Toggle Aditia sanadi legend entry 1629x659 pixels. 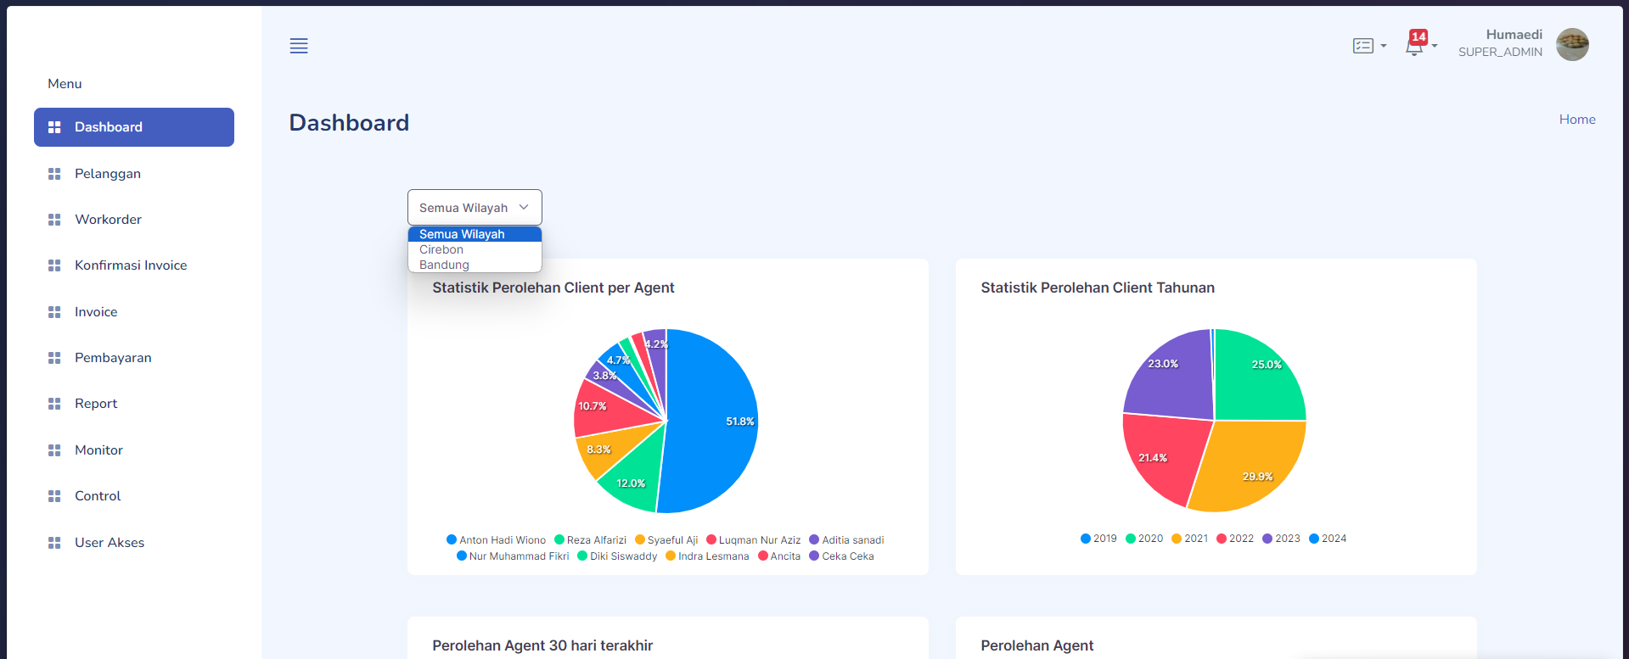pyautogui.click(x=846, y=540)
